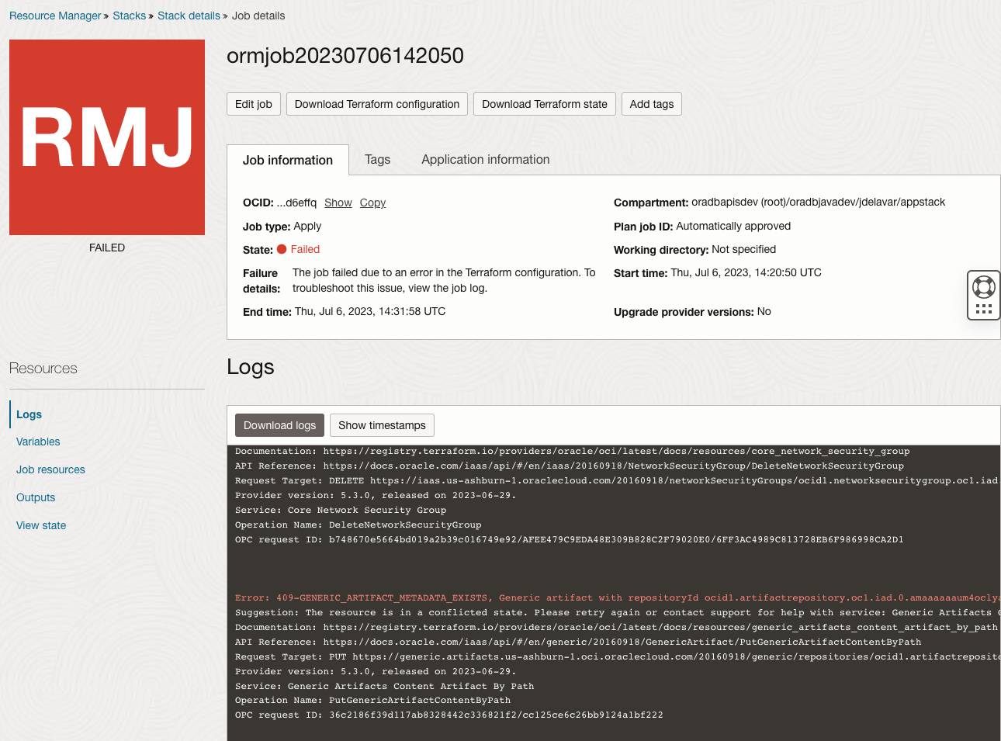The image size is (1001, 741).
Task: Open Variables in Resources sidebar
Action: coord(38,441)
